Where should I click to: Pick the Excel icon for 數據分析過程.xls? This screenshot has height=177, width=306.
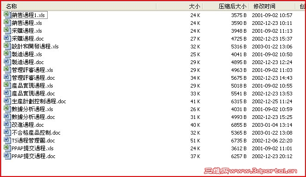pos(7,109)
